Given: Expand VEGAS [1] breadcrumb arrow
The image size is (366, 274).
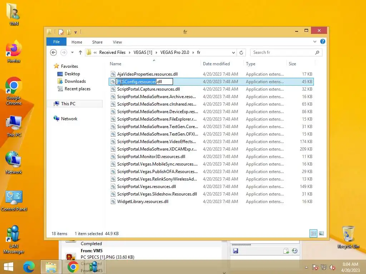Looking at the screenshot, I should coord(156,52).
